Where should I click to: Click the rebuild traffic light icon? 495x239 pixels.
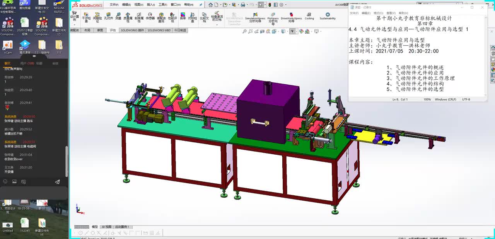click(270, 5)
